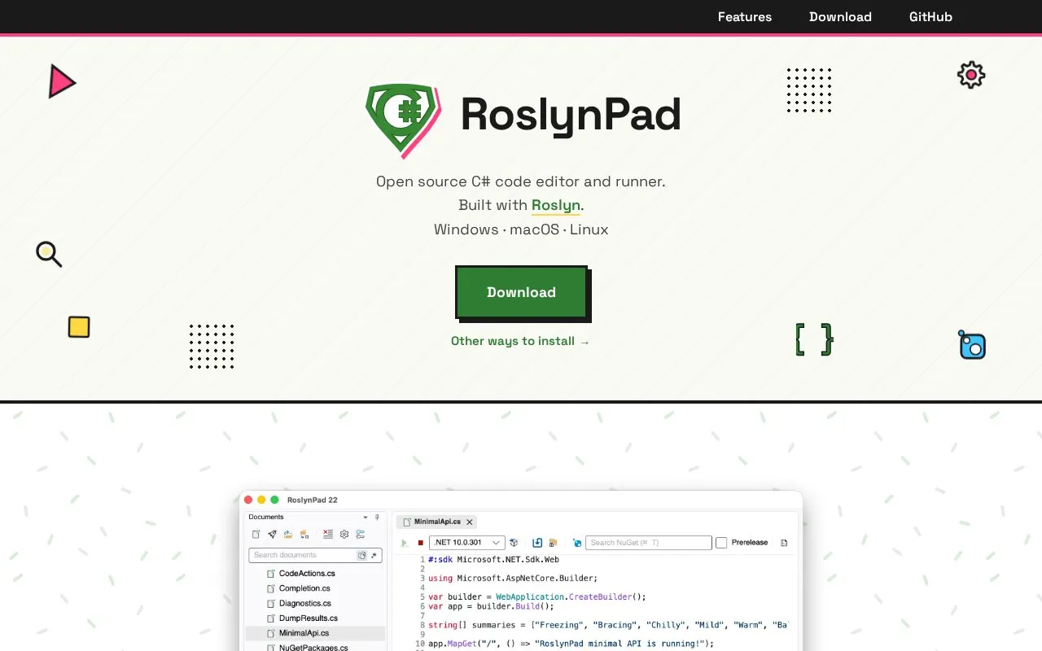
Task: Click the green Download button
Action: [x=521, y=292]
